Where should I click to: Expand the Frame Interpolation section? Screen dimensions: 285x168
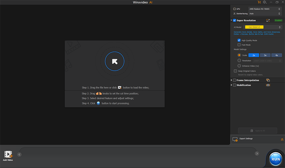231,80
